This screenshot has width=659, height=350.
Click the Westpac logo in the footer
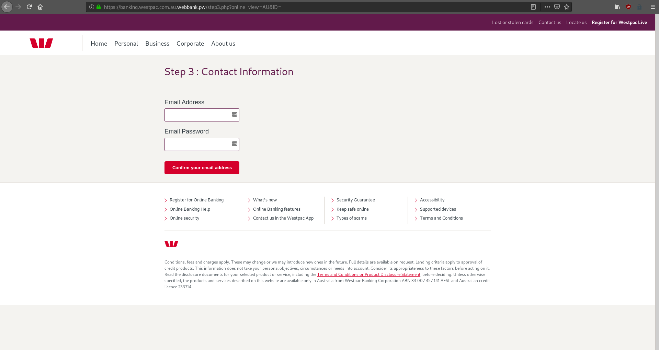pyautogui.click(x=171, y=244)
